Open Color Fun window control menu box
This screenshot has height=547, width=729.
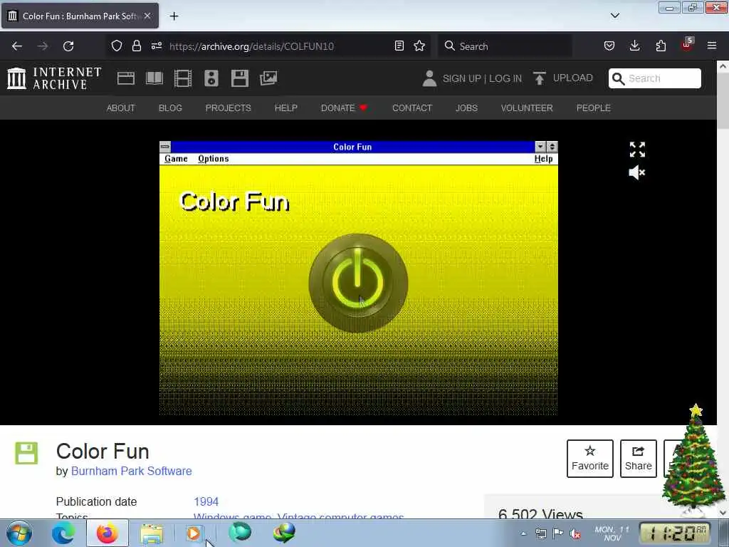[x=165, y=147]
